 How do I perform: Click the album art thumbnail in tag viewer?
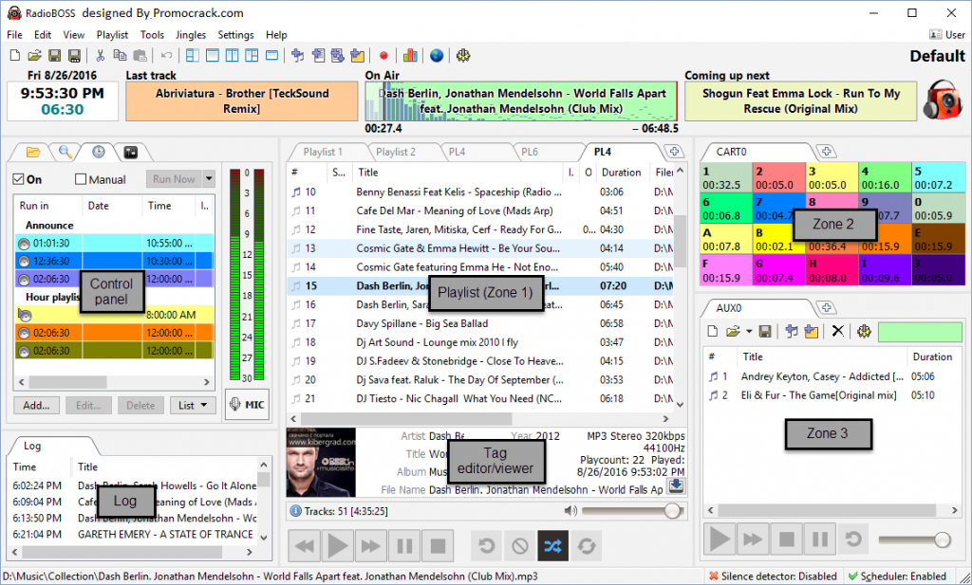click(321, 463)
